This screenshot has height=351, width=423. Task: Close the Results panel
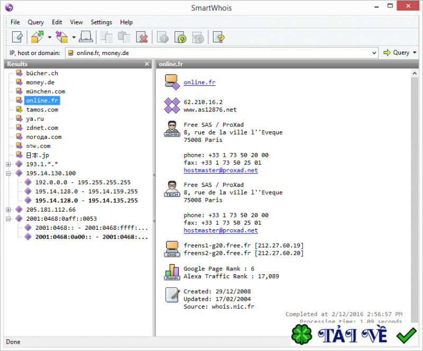(147, 64)
